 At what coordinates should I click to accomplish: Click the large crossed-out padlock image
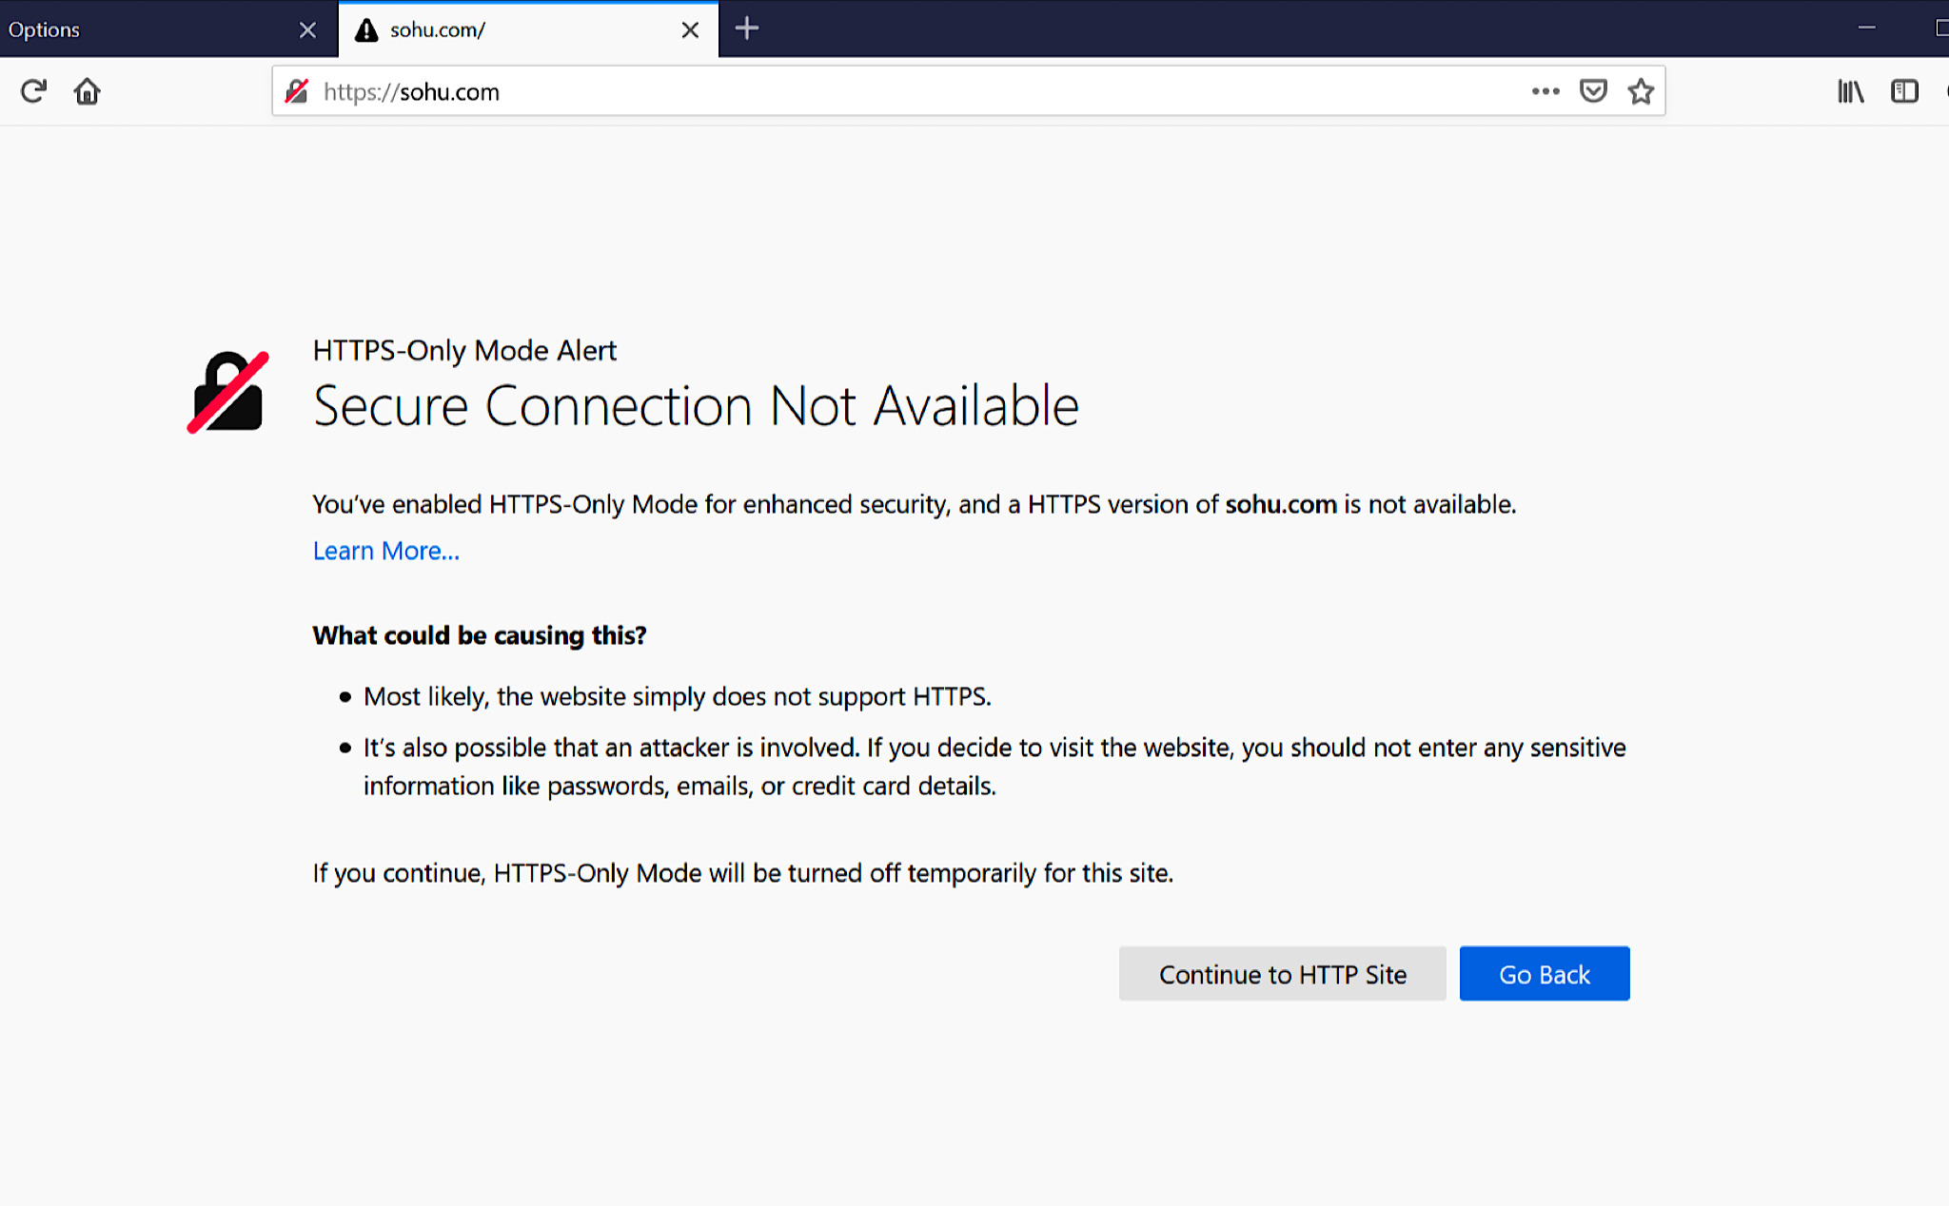(228, 392)
